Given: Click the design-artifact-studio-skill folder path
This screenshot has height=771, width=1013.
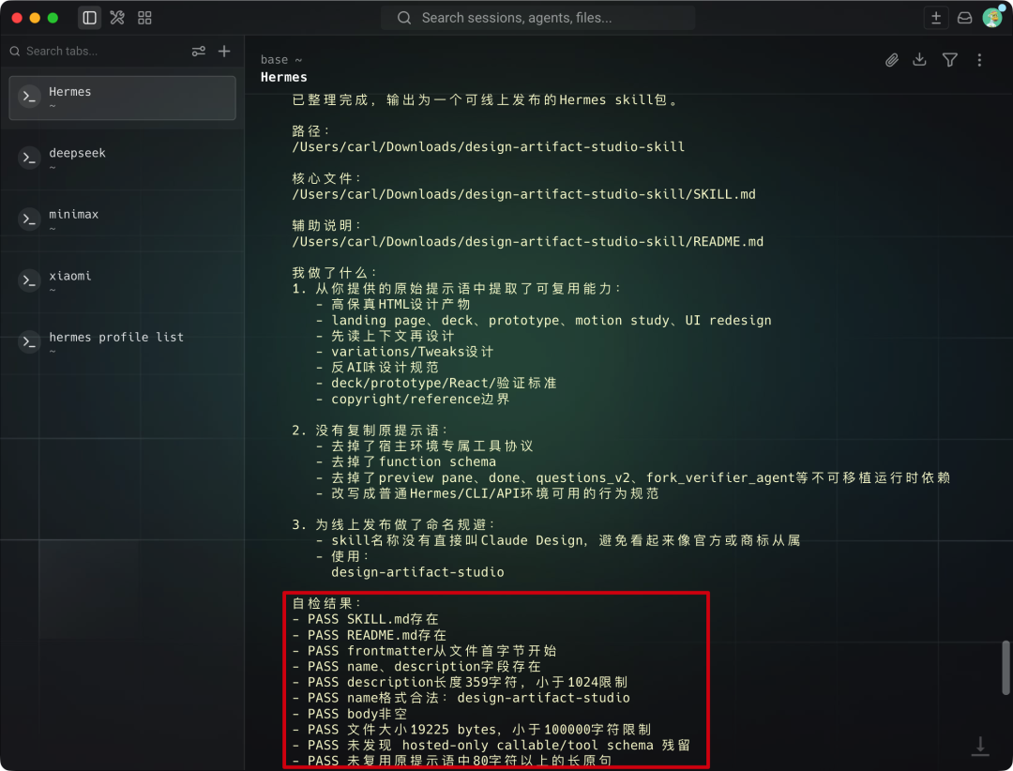Looking at the screenshot, I should 489,147.
